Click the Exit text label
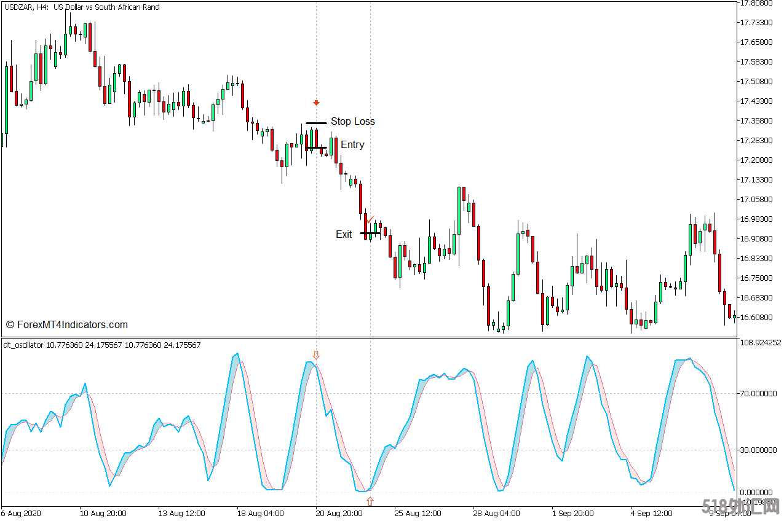 tap(344, 234)
